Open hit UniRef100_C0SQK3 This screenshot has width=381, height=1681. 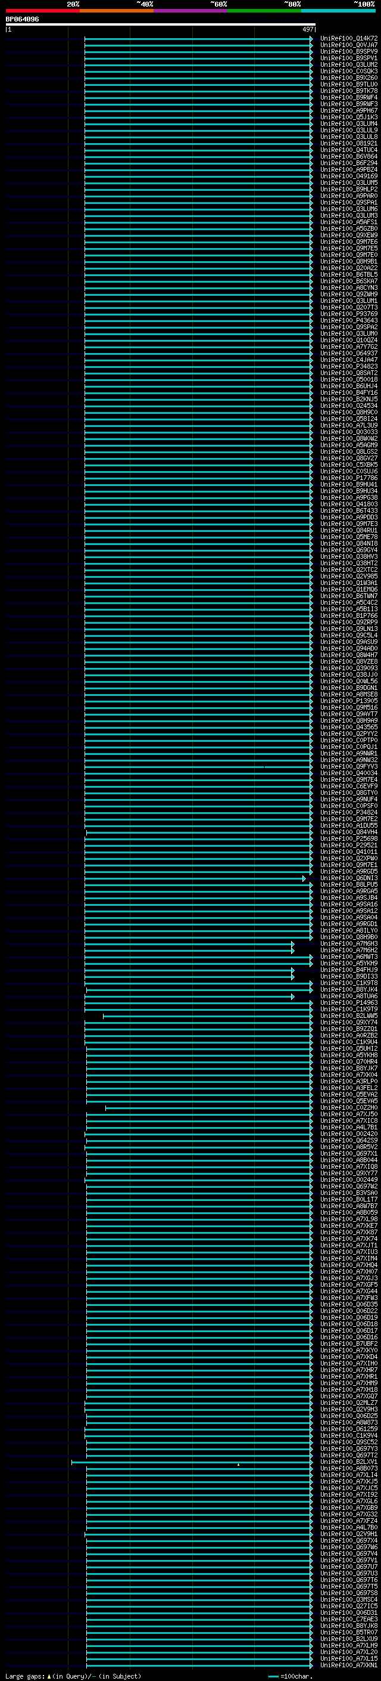(x=349, y=71)
